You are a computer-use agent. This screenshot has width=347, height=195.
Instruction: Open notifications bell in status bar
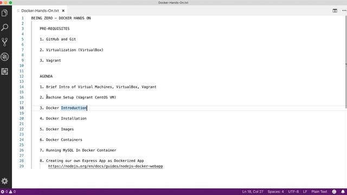(x=343, y=192)
